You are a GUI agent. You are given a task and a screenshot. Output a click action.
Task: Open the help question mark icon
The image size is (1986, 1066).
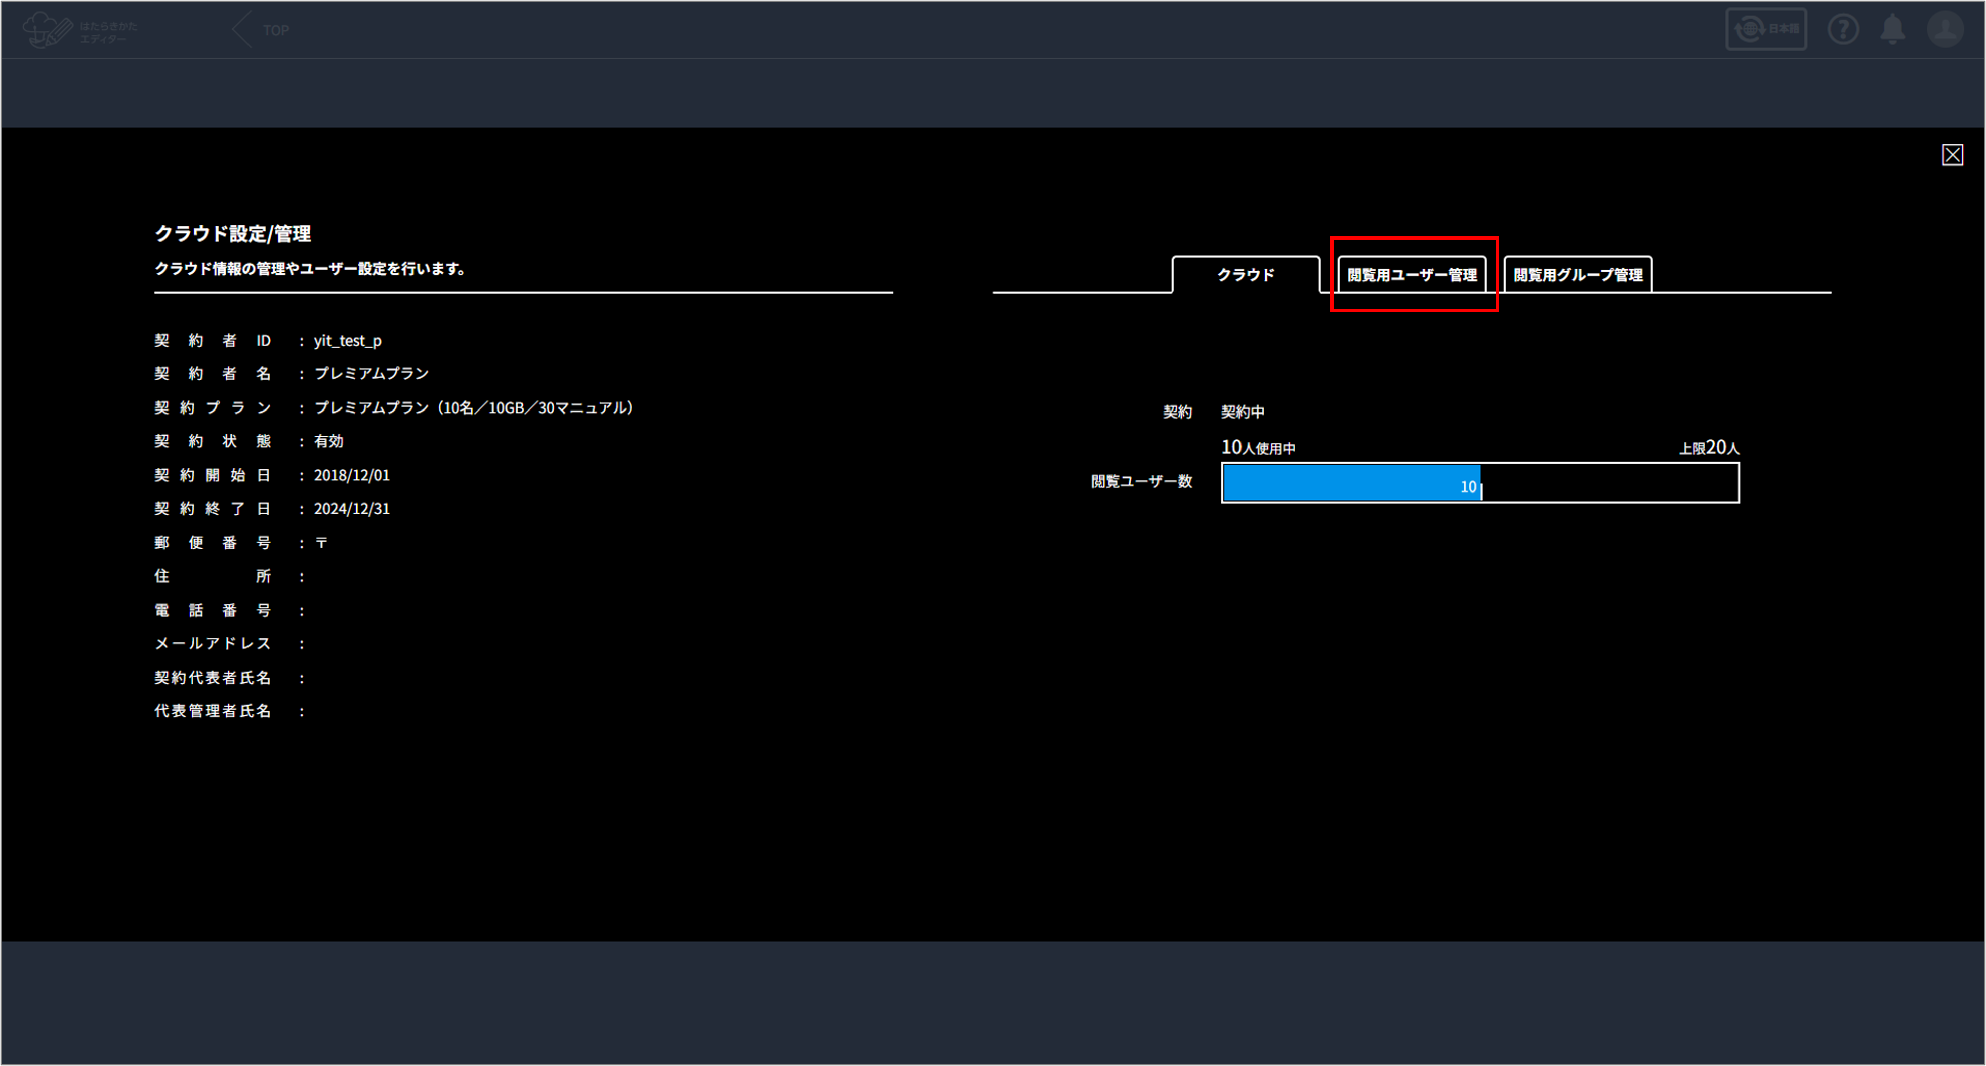click(x=1843, y=30)
